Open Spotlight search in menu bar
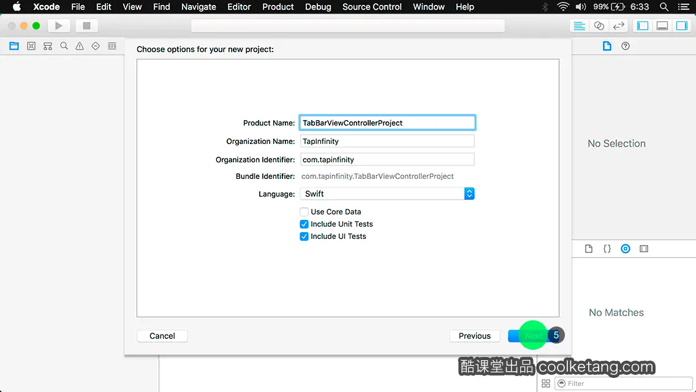This screenshot has width=696, height=392. click(664, 7)
